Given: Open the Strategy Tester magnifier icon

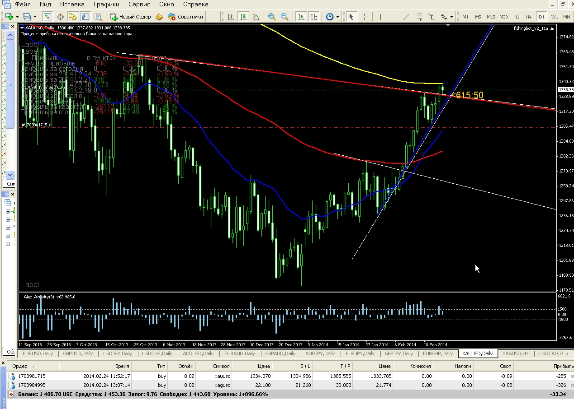Looking at the screenshot, I should [x=98, y=17].
